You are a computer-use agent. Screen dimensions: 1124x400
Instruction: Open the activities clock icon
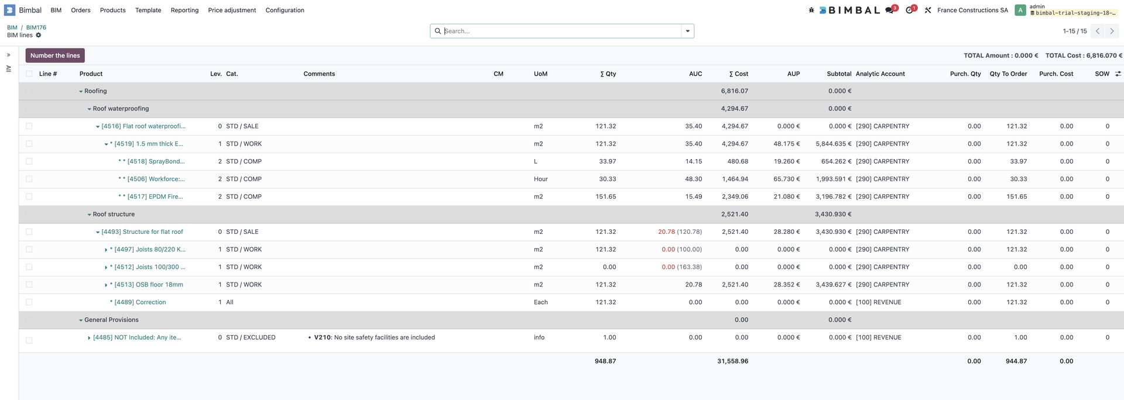click(x=910, y=10)
